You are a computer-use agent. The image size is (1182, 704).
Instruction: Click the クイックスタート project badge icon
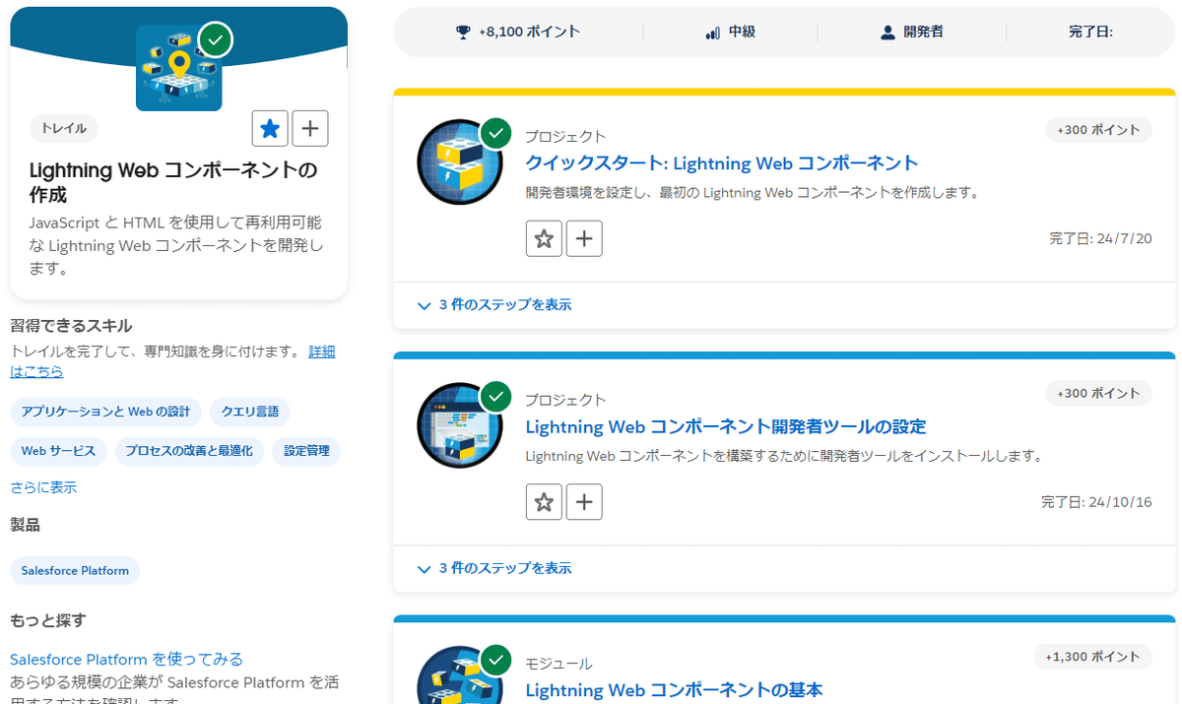(460, 162)
